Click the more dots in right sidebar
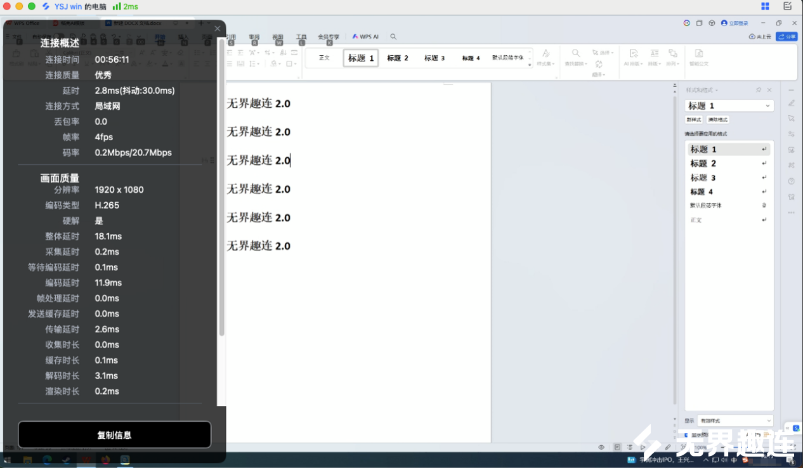Viewport: 803px width, 468px height. point(791,212)
